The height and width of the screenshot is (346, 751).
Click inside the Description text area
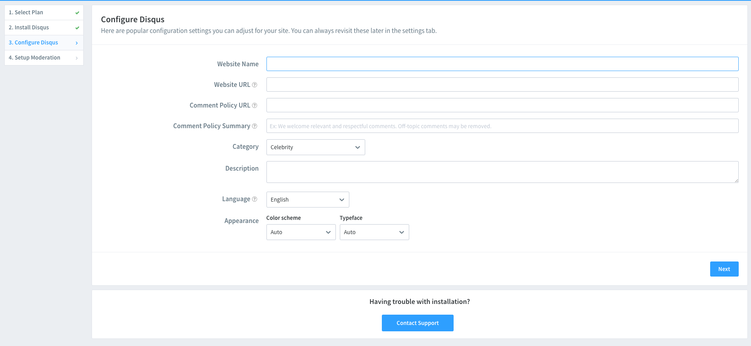click(x=502, y=172)
